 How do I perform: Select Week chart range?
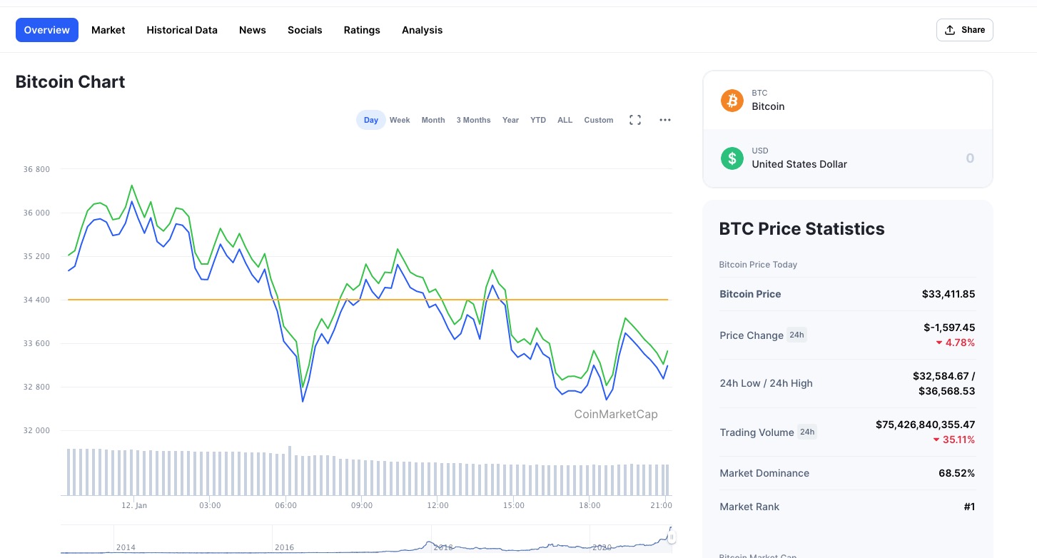tap(400, 120)
